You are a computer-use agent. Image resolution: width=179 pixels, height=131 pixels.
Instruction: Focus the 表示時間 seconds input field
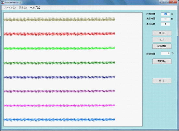tap(165, 19)
